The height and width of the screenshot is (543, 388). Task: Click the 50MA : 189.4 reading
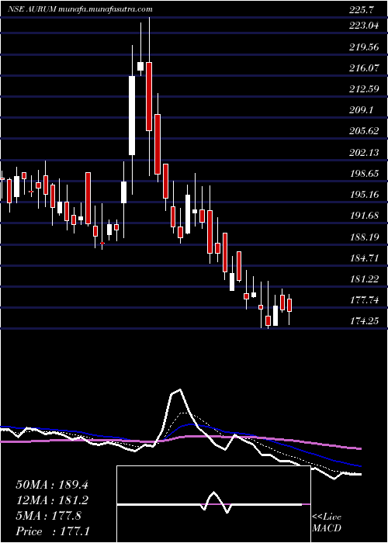click(52, 485)
